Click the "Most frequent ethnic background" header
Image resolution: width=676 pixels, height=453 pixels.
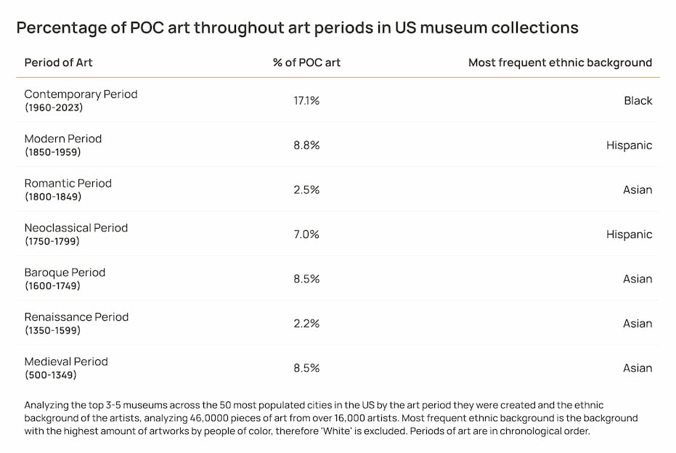560,62
